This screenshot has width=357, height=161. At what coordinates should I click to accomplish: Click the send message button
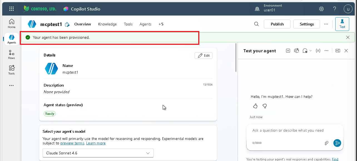pyautogui.click(x=337, y=143)
